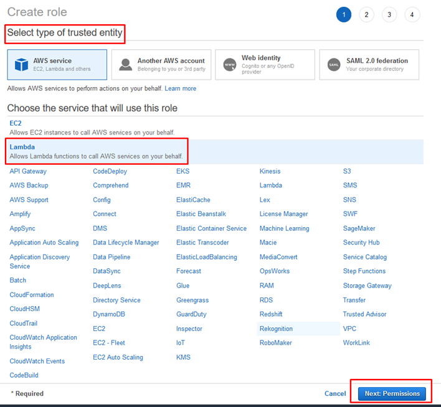This screenshot has width=441, height=407.
Task: Select DynamoDB service
Action: pyautogui.click(x=109, y=314)
